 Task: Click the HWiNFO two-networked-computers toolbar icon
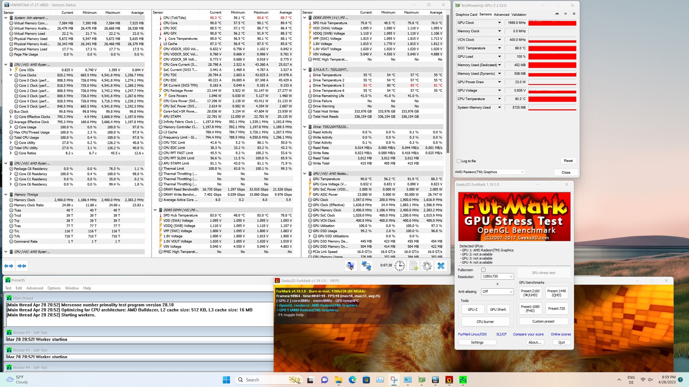click(366, 266)
